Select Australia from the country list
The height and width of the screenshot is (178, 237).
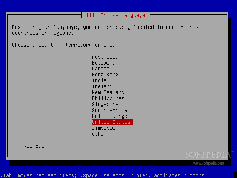pyautogui.click(x=105, y=57)
